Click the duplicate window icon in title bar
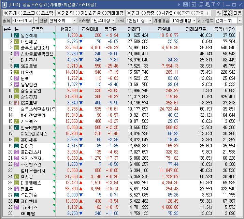 (x=201, y=4)
